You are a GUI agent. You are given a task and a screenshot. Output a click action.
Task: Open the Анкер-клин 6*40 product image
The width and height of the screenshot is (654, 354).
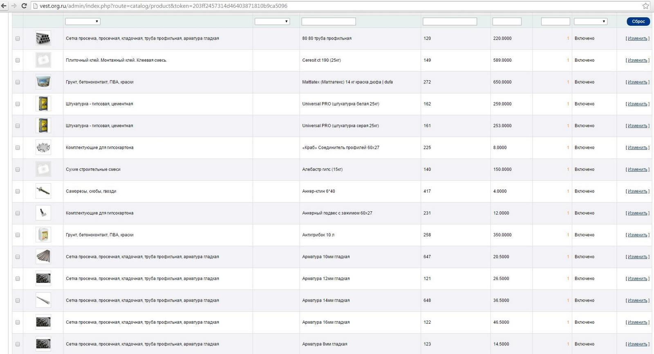[x=43, y=191]
